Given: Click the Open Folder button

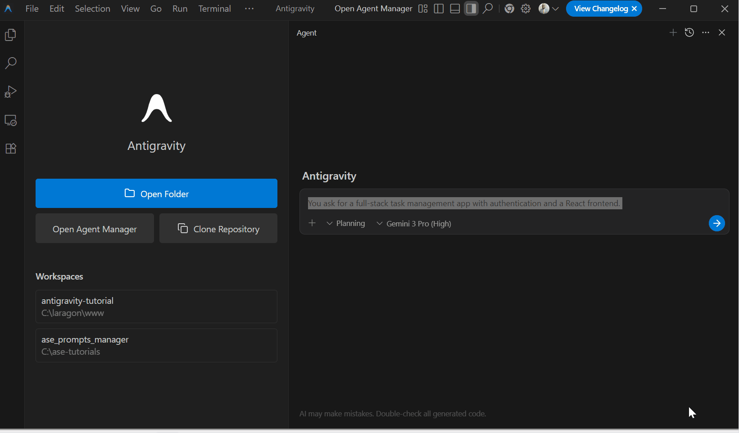Looking at the screenshot, I should pyautogui.click(x=156, y=194).
